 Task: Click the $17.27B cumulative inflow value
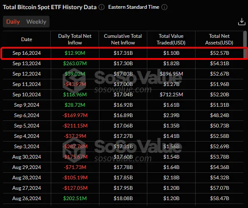pos(123,136)
